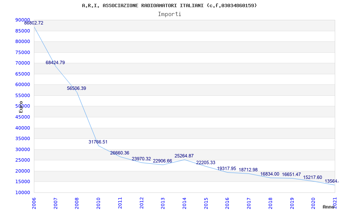The height and width of the screenshot is (211, 339).
Task: Click the 45000 y-axis tick label
Action: [x=22, y=117]
